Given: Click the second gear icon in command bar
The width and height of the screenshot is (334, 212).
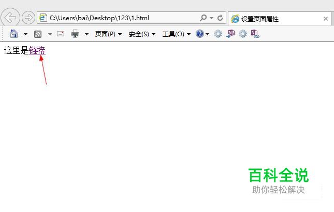Looking at the screenshot, I should point(243,34).
